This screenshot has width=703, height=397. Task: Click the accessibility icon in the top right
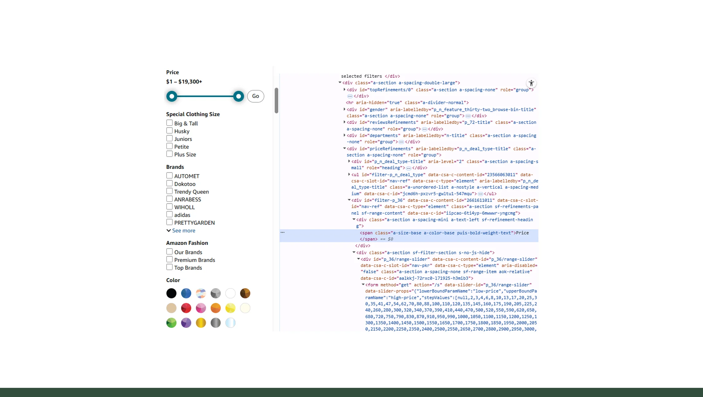coord(531,83)
